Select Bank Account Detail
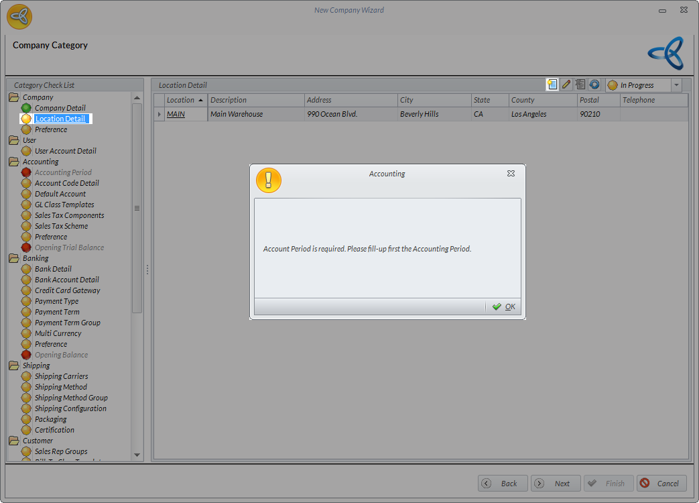Viewport: 699px width, 503px height. tap(67, 280)
